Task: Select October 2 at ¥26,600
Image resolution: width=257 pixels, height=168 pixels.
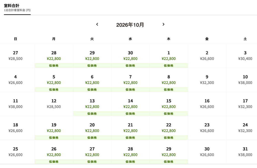Action: click(207, 56)
